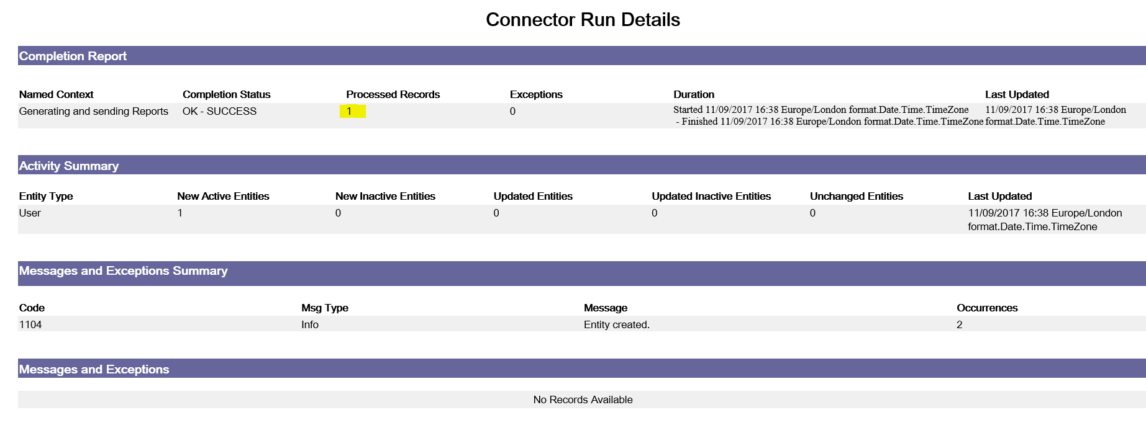Image resolution: width=1146 pixels, height=433 pixels.
Task: Click the code 1104 cell
Action: [30, 324]
